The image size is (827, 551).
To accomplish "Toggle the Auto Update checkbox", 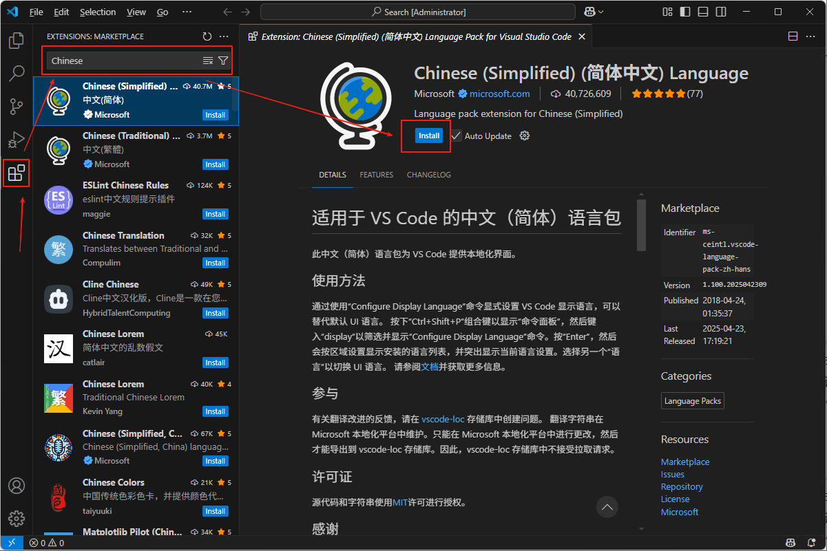I will tap(457, 136).
